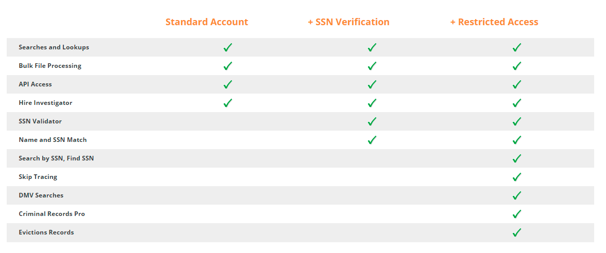
Task: Select the + Restricted Access column heading
Action: pos(494,22)
